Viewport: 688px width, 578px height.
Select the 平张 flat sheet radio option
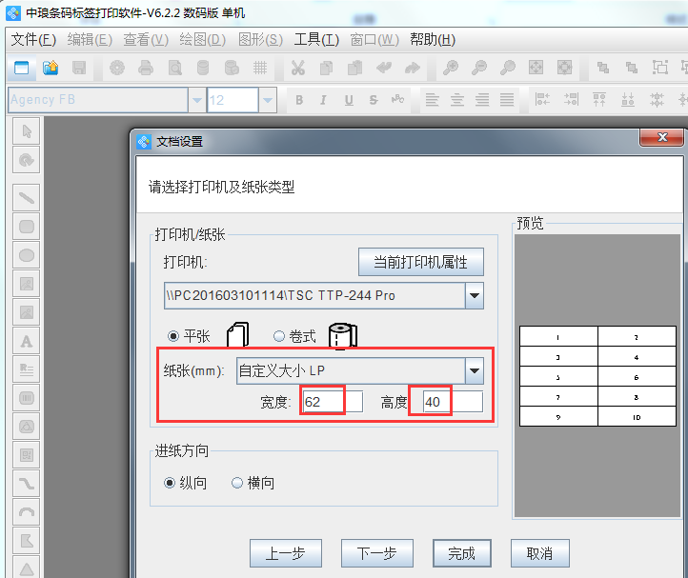[173, 335]
